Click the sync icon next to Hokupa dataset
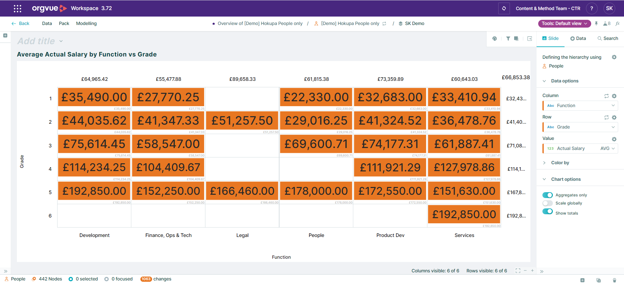Image resolution: width=624 pixels, height=285 pixels. pyautogui.click(x=384, y=23)
